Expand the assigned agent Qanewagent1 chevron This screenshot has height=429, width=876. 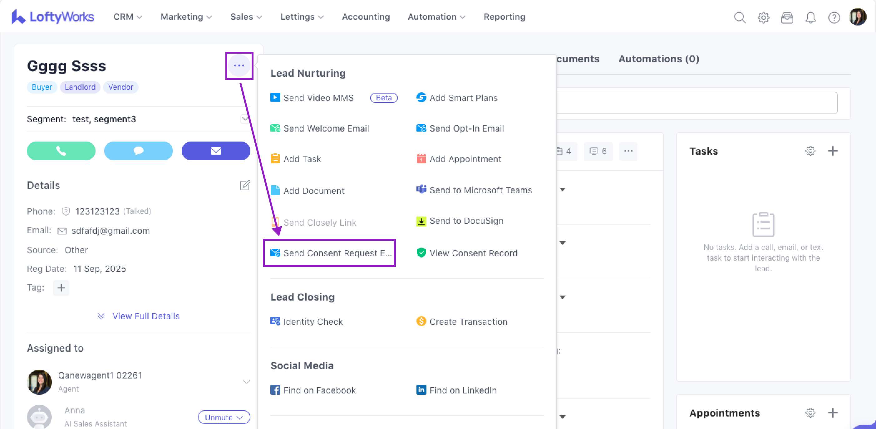click(x=246, y=382)
